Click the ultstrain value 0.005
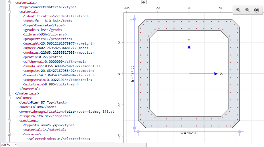264x147 pixels. point(50,85)
